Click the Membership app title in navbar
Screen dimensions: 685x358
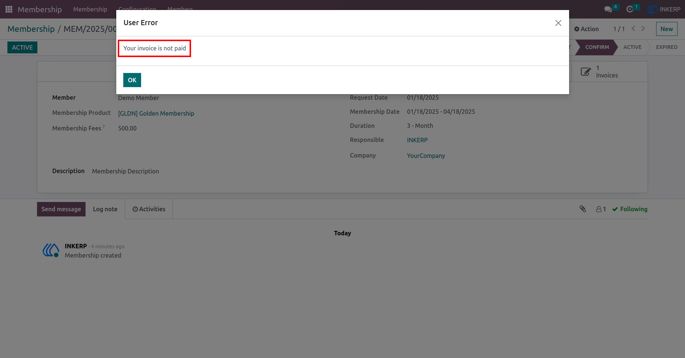point(40,9)
